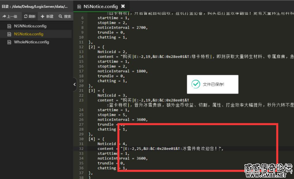Close the NSNotice.config tab
Image resolution: width=294 pixels, height=179 pixels.
[x=123, y=6]
